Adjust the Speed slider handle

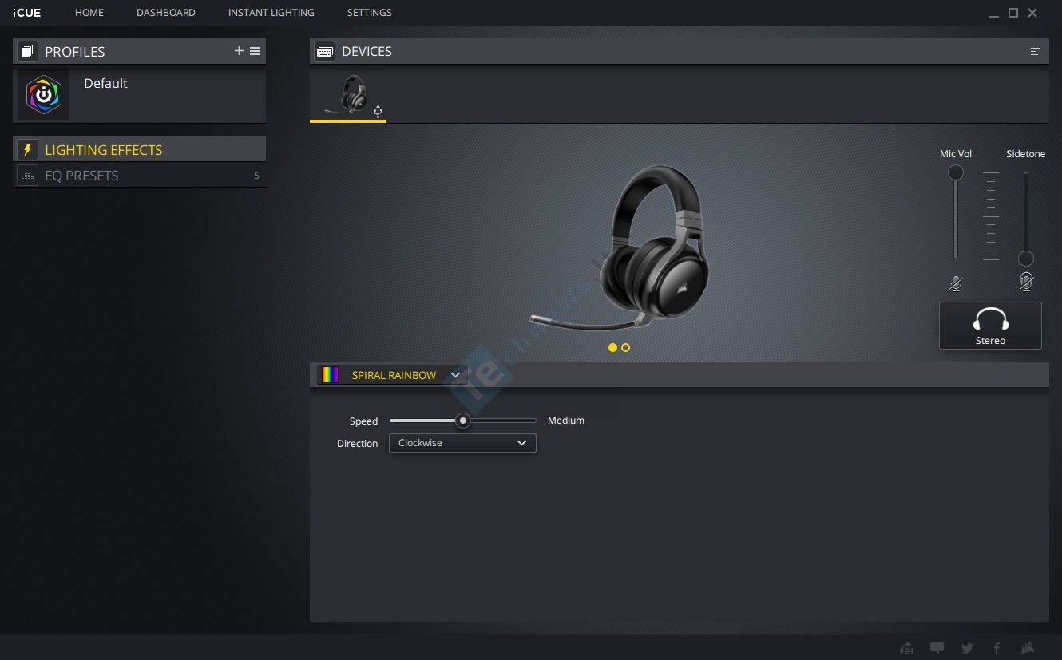[x=462, y=421]
